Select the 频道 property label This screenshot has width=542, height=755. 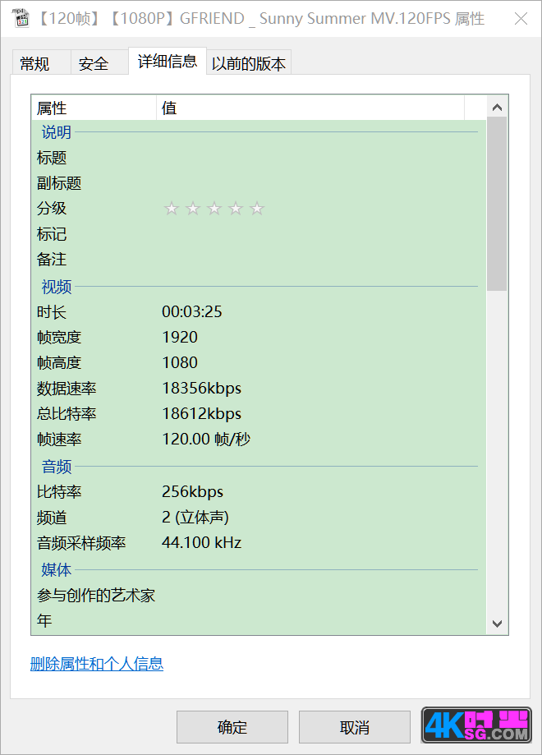pos(52,517)
